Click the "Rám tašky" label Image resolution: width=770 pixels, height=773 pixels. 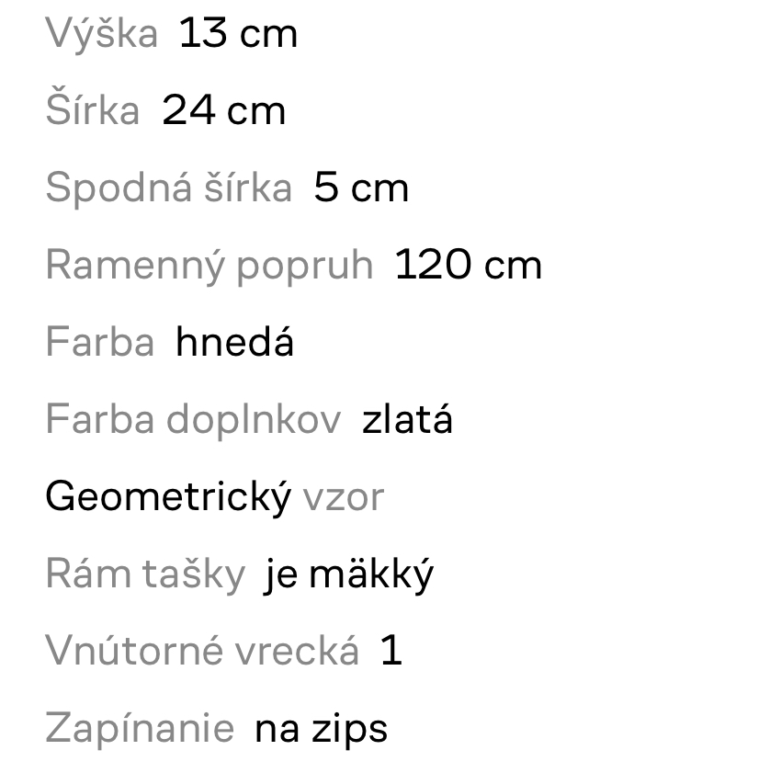145,574
